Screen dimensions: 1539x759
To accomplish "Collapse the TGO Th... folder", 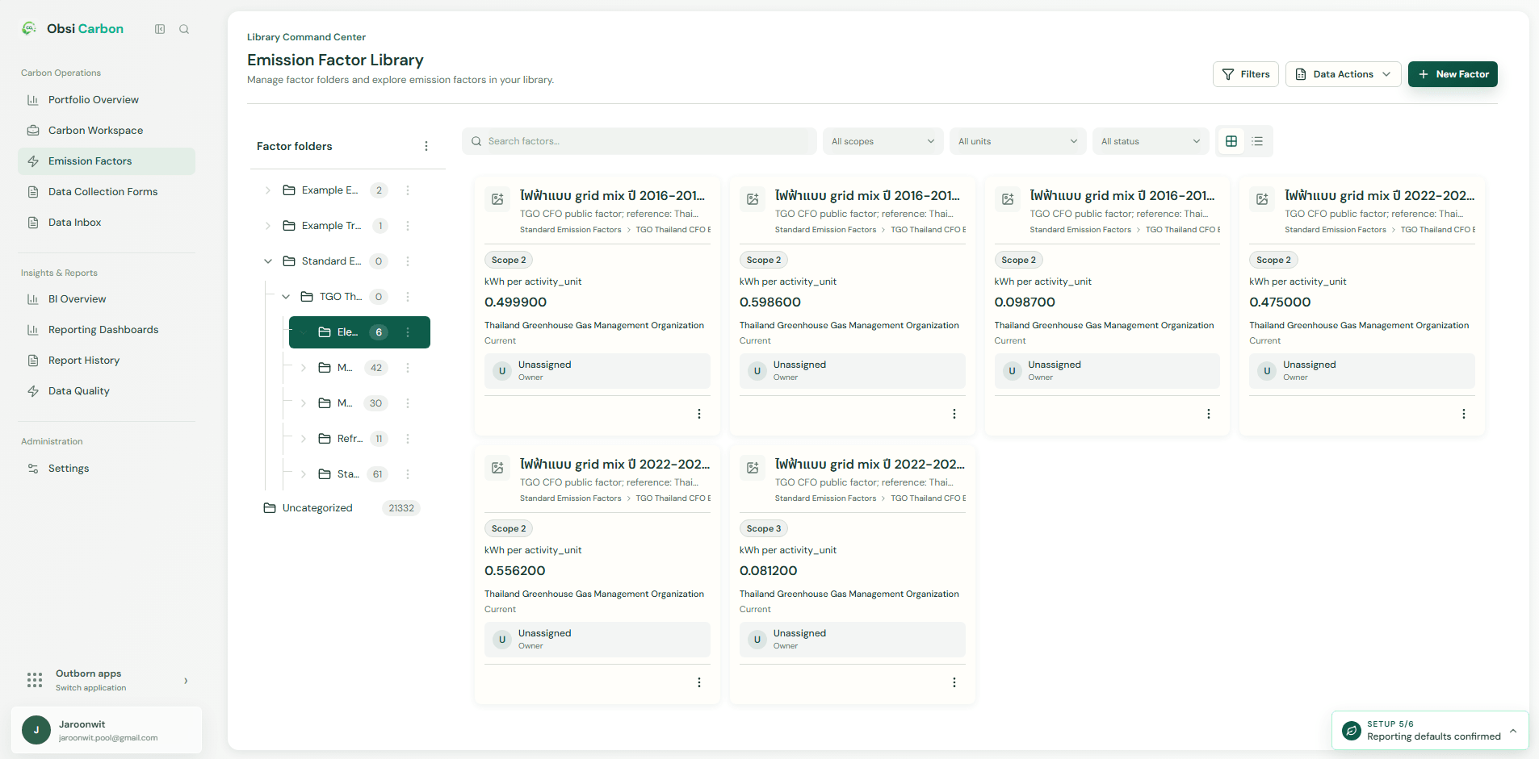I will 286,297.
